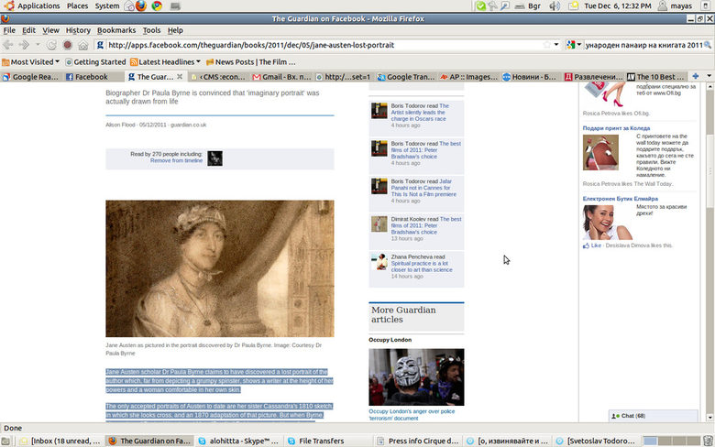Viewport: 715px width, 447px height.
Task: Reload the page with the refresh icon
Action: pos(51,45)
